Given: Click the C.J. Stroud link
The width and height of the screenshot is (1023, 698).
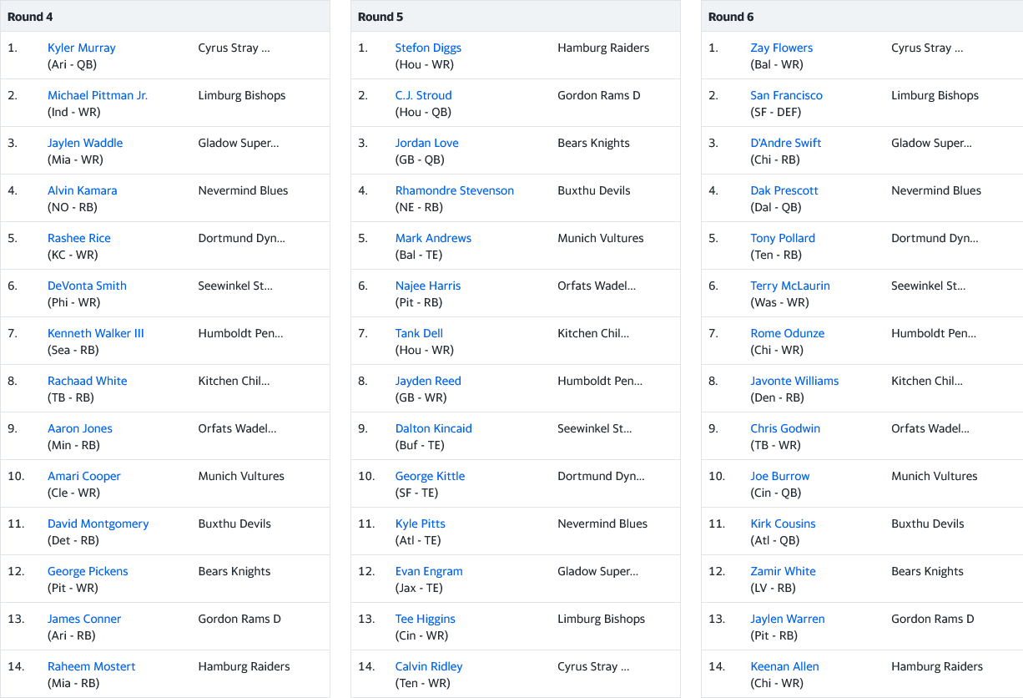Looking at the screenshot, I should 423,95.
